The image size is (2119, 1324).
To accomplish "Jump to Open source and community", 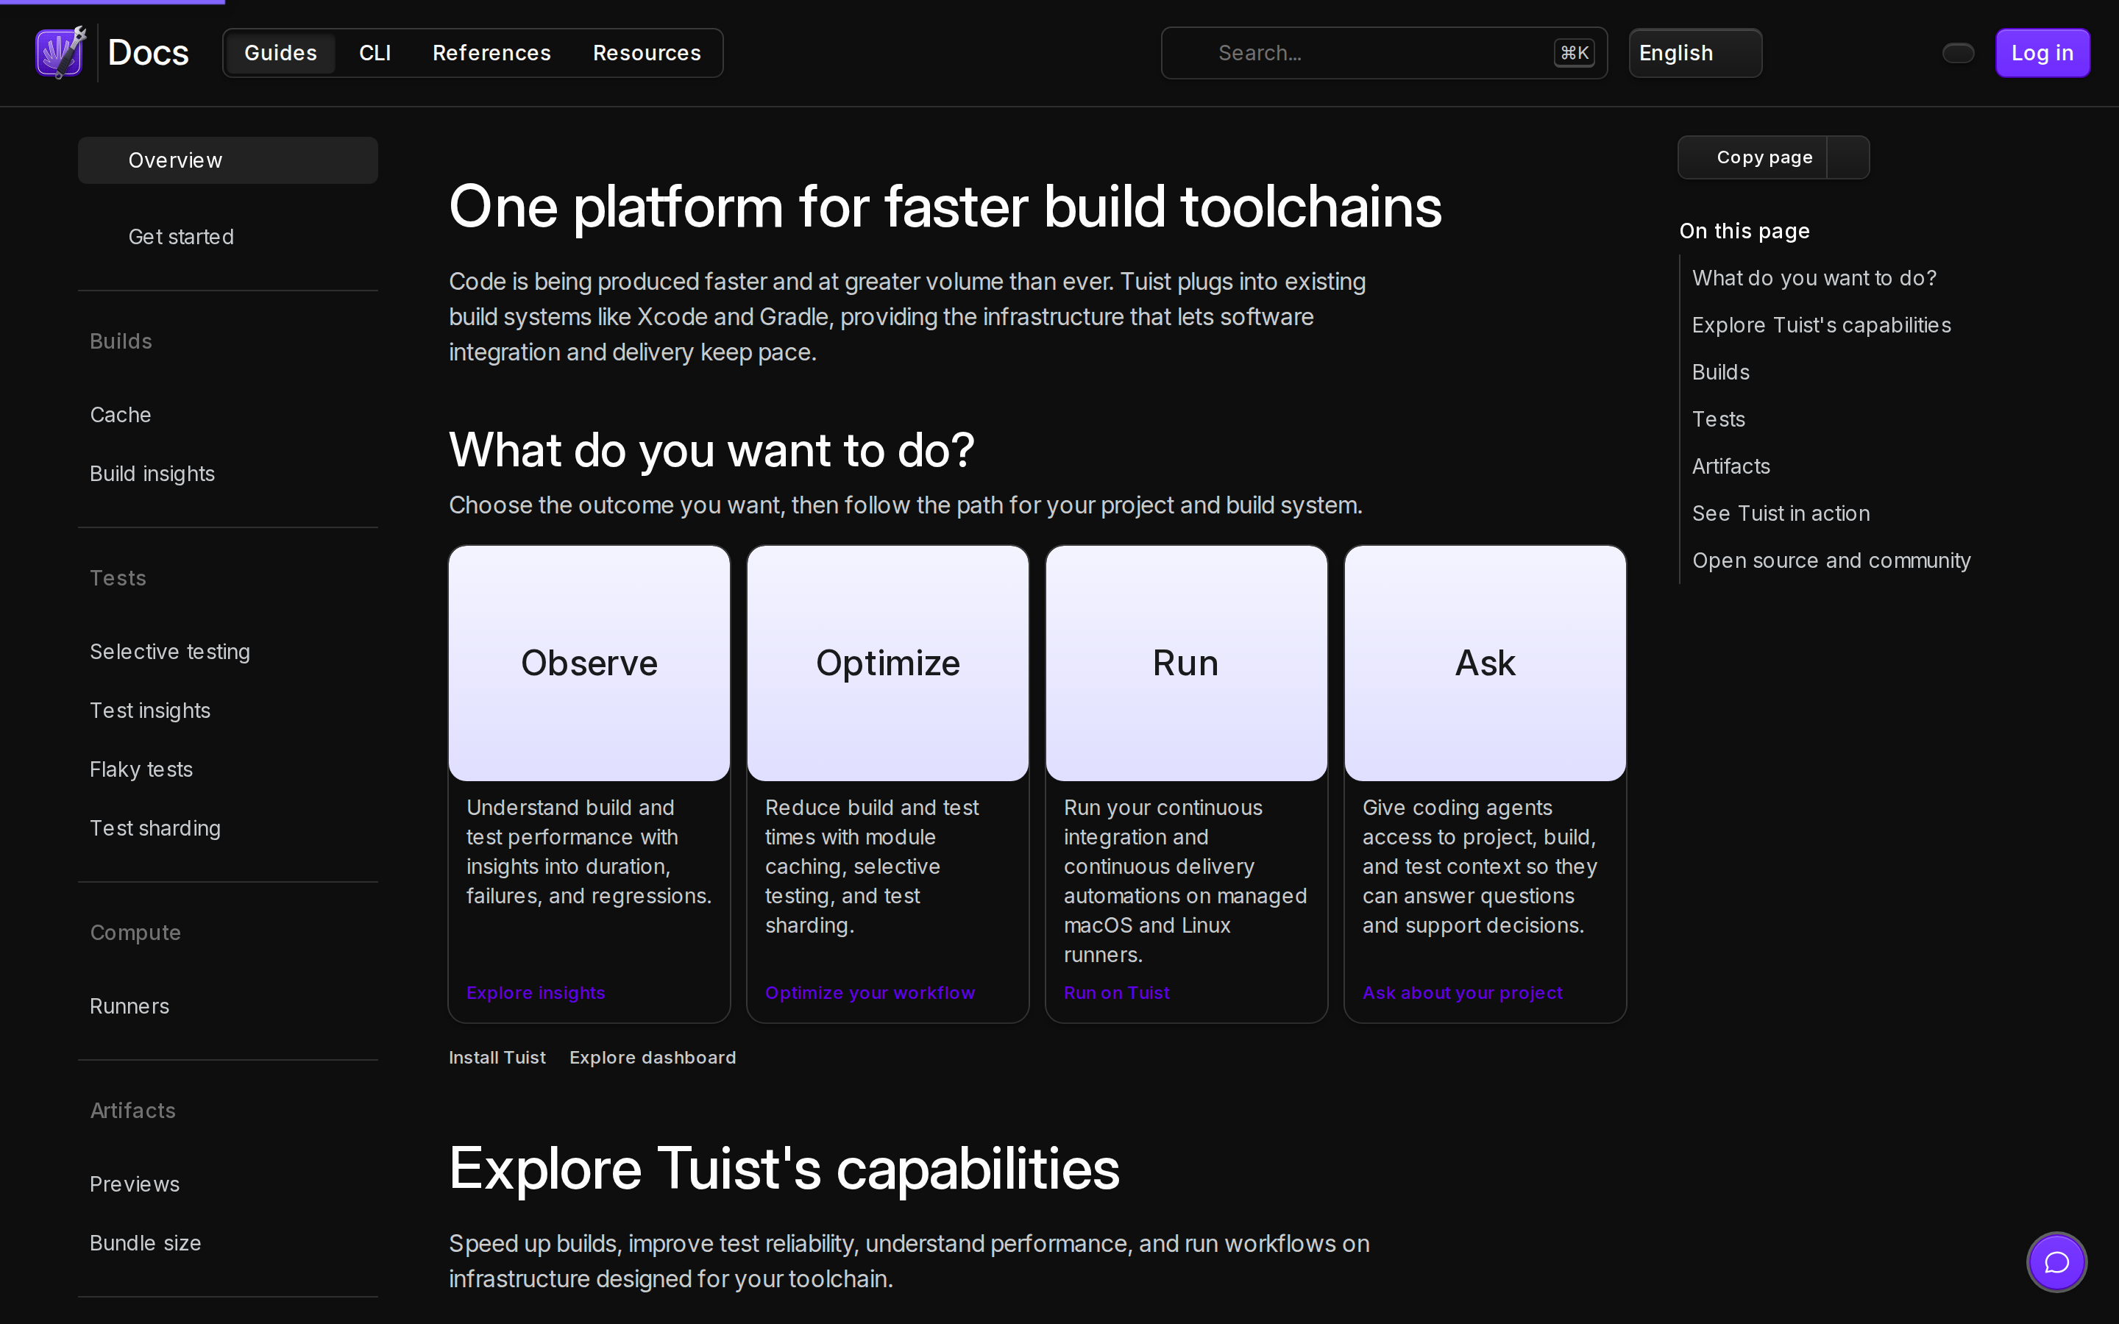I will pyautogui.click(x=1831, y=560).
